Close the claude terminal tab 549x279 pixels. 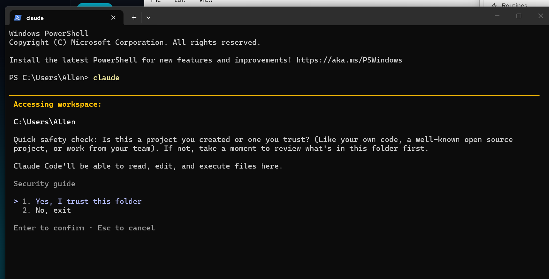tap(113, 18)
